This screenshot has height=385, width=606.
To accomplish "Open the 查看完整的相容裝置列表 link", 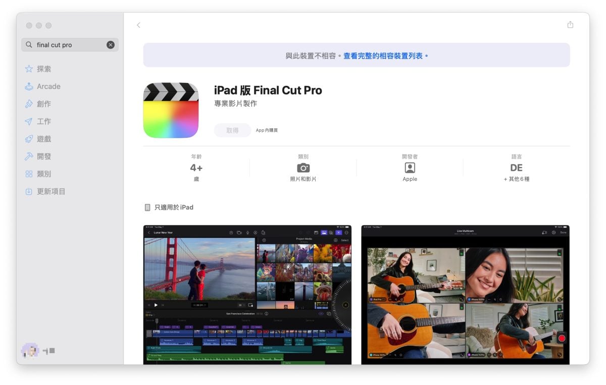I will click(x=386, y=56).
